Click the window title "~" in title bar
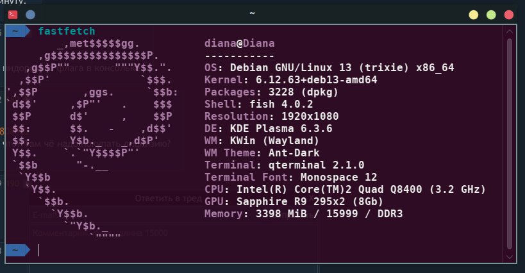Image resolution: width=525 pixels, height=273 pixels. (252, 13)
